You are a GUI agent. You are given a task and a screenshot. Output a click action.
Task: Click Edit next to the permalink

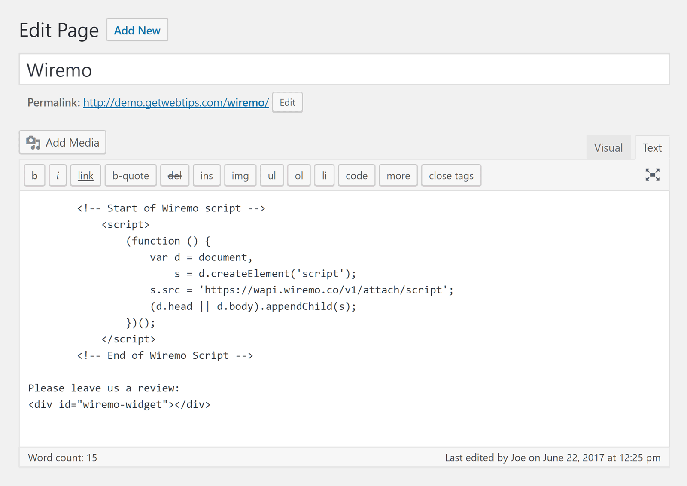click(287, 102)
